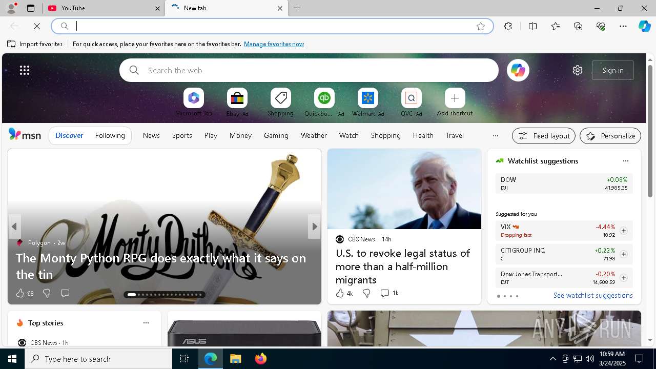Open the Top stories options menu
656x369 pixels.
point(146,323)
